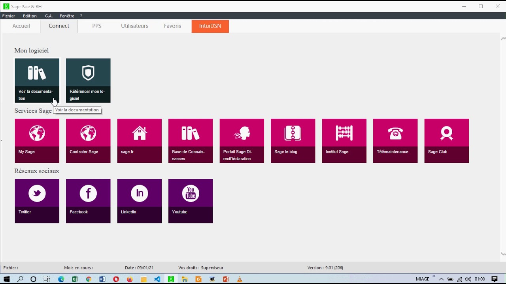Open Visual Studio Code from taskbar
The width and height of the screenshot is (506, 284).
pos(157,279)
